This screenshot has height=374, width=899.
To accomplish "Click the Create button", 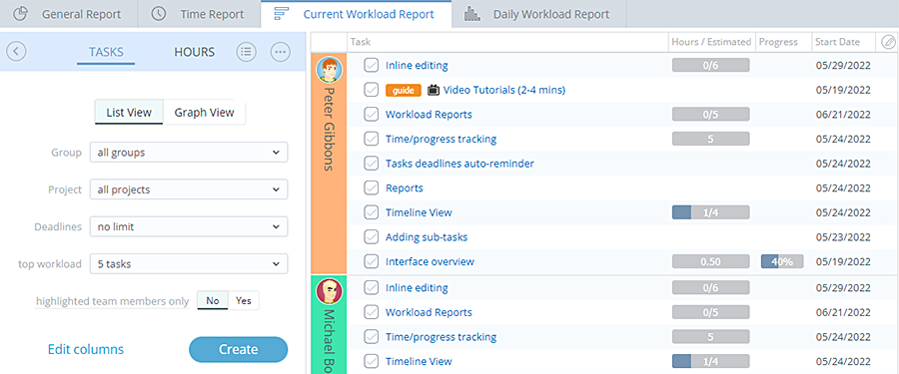I will point(238,349).
